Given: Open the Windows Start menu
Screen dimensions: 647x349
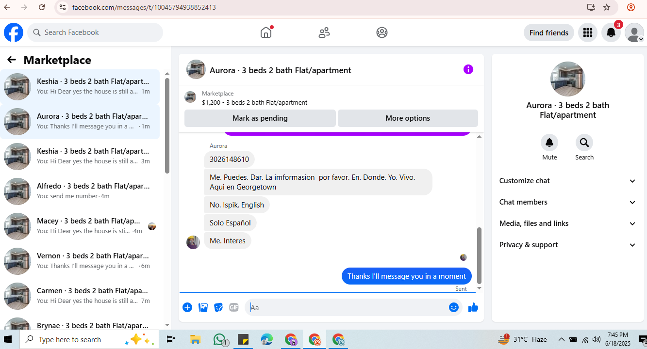Looking at the screenshot, I should click(8, 339).
